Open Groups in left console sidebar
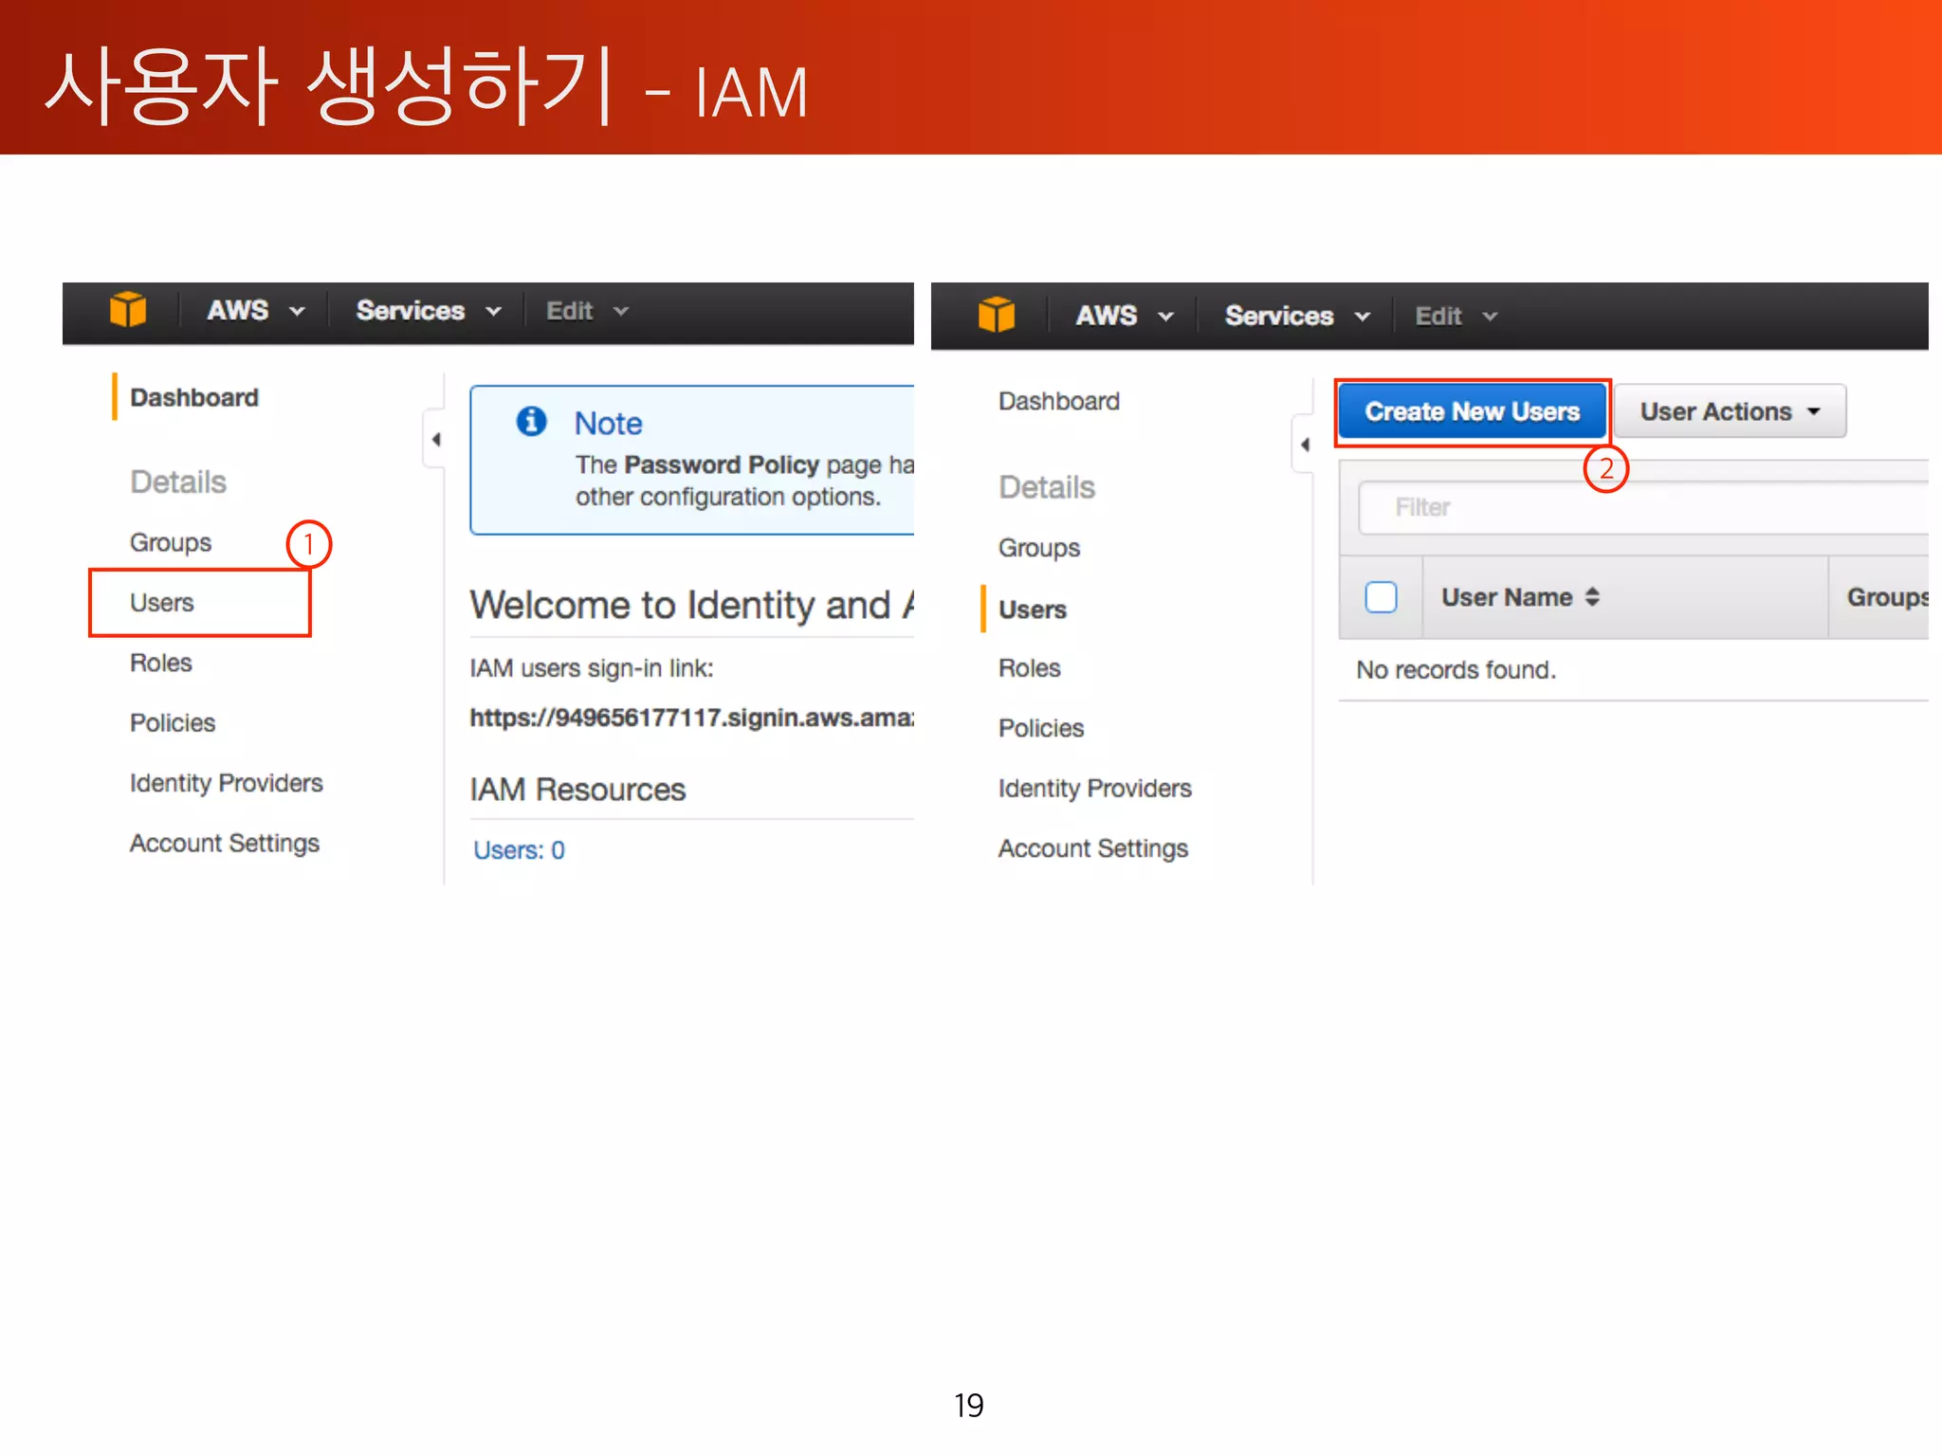Viewport: 1942px width, 1456px height. (171, 542)
